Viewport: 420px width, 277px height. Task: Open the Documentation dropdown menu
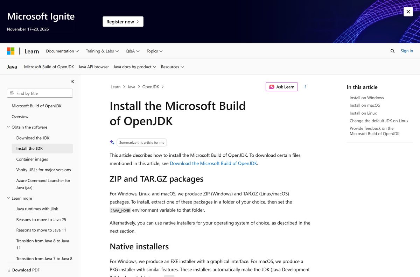62,51
